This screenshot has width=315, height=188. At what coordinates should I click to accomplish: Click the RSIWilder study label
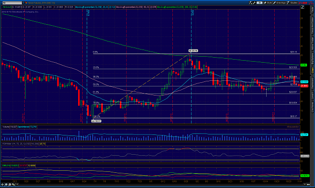pyautogui.click(x=16, y=144)
